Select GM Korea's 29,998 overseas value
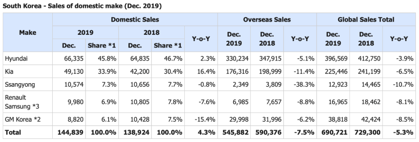This screenshot has height=142, width=419. pos(234,119)
